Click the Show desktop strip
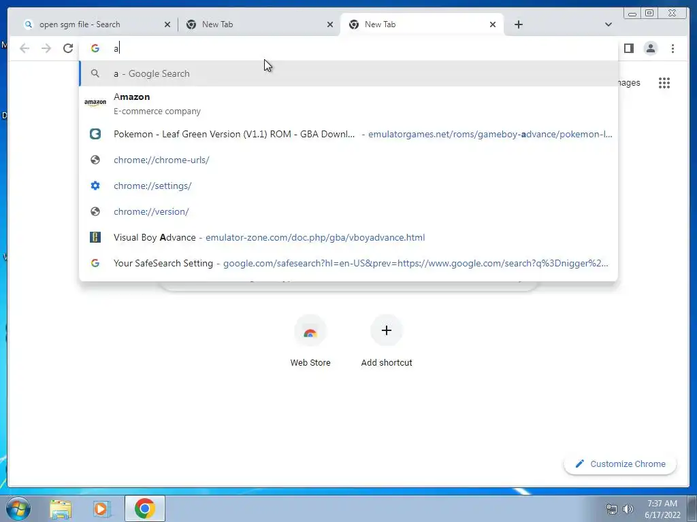This screenshot has height=522, width=697. tap(692, 508)
